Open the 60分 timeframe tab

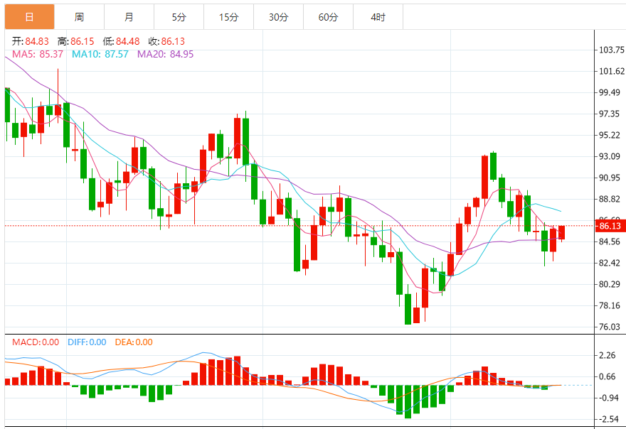328,17
